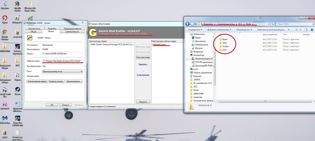This screenshot has width=315, height=141.
Task: Switch to the Совместимость tab
Action: pos(72,32)
